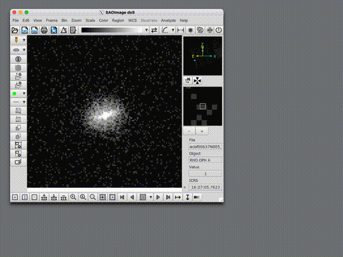Expand the colormap gradient dropdown arrow
The width and height of the screenshot is (343, 257).
pyautogui.click(x=146, y=30)
